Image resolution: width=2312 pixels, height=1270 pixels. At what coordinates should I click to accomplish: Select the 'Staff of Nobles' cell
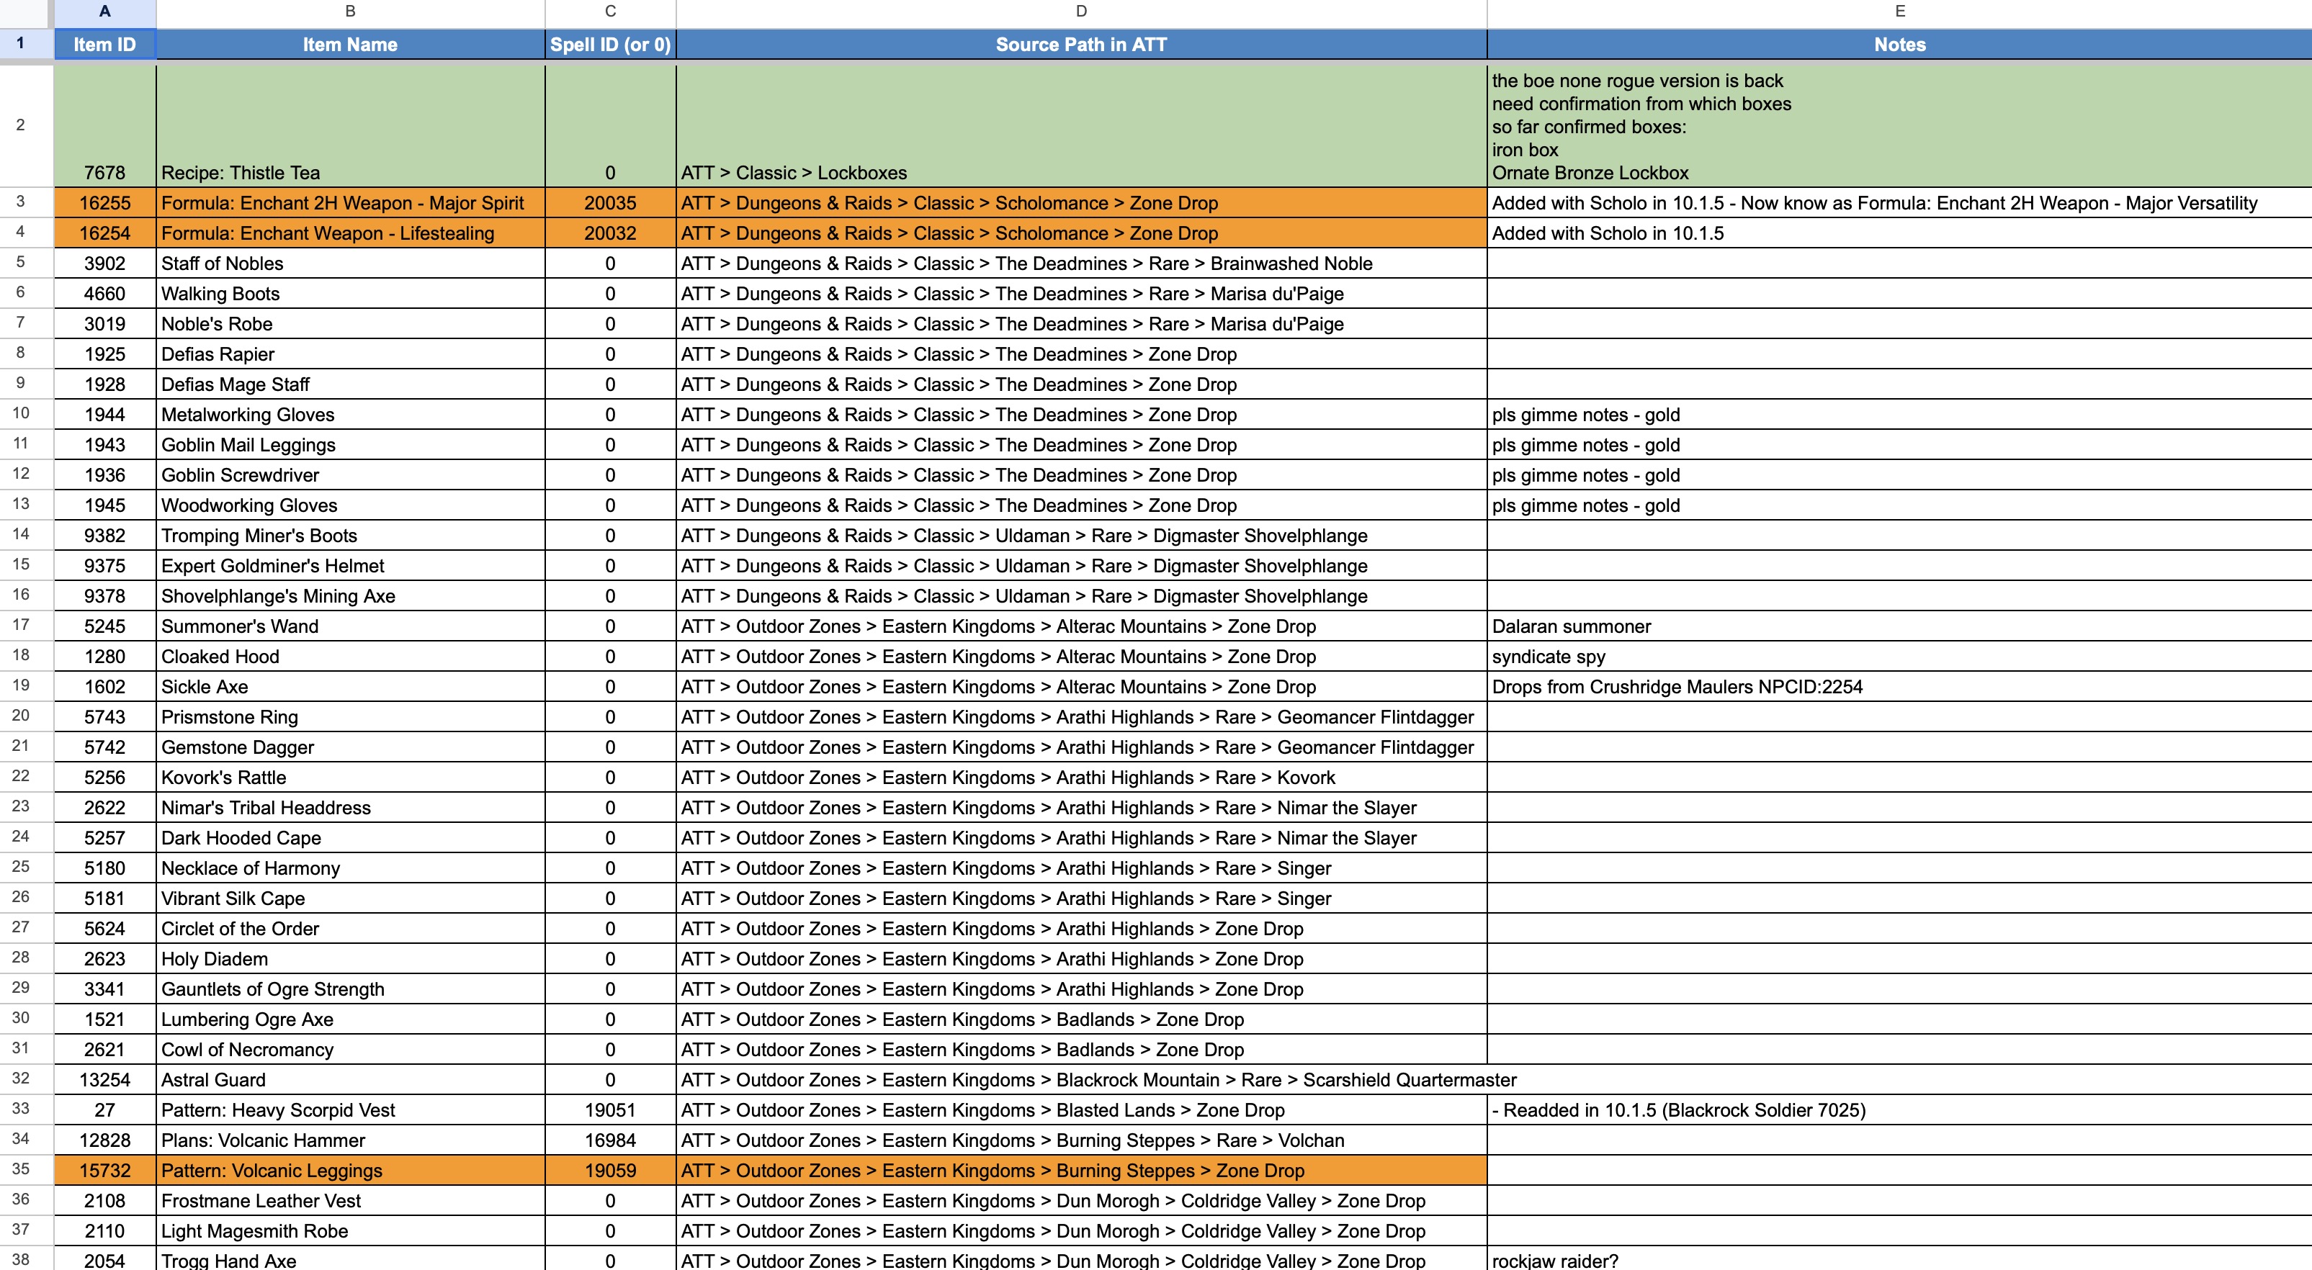pos(223,263)
